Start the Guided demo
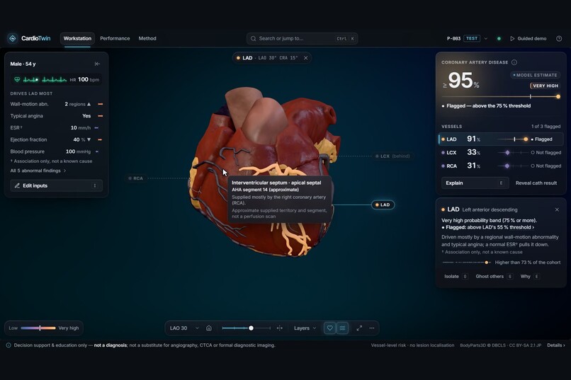571x380 pixels. (x=528, y=38)
